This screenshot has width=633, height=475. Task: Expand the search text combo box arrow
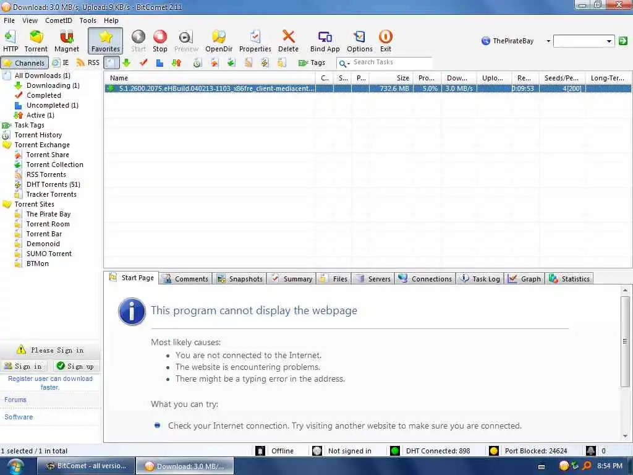pos(609,41)
